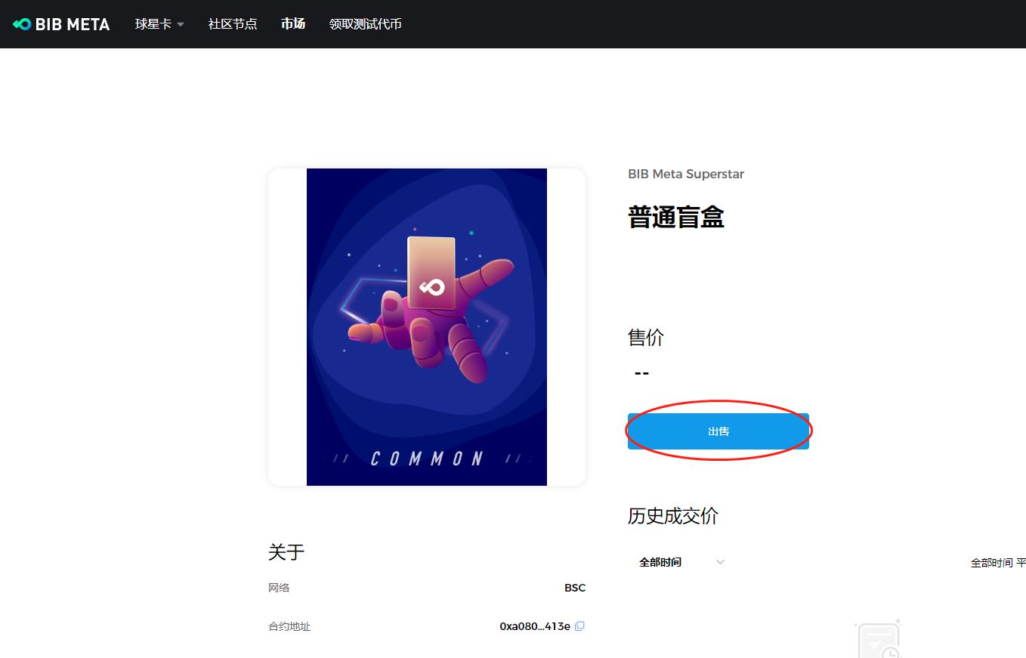Open the 社区节点 page

pos(233,24)
